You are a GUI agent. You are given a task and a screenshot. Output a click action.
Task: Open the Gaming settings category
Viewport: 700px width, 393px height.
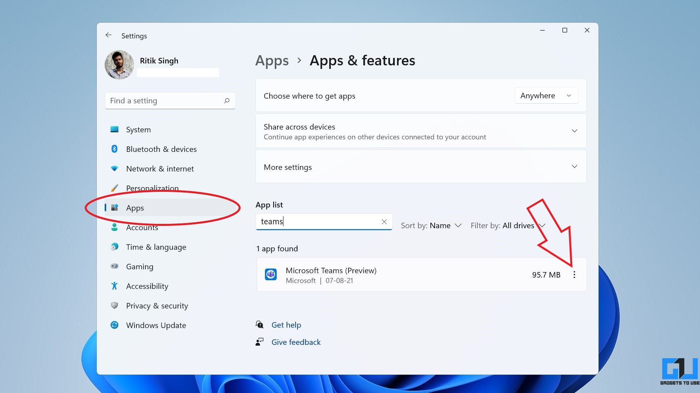coord(170,267)
